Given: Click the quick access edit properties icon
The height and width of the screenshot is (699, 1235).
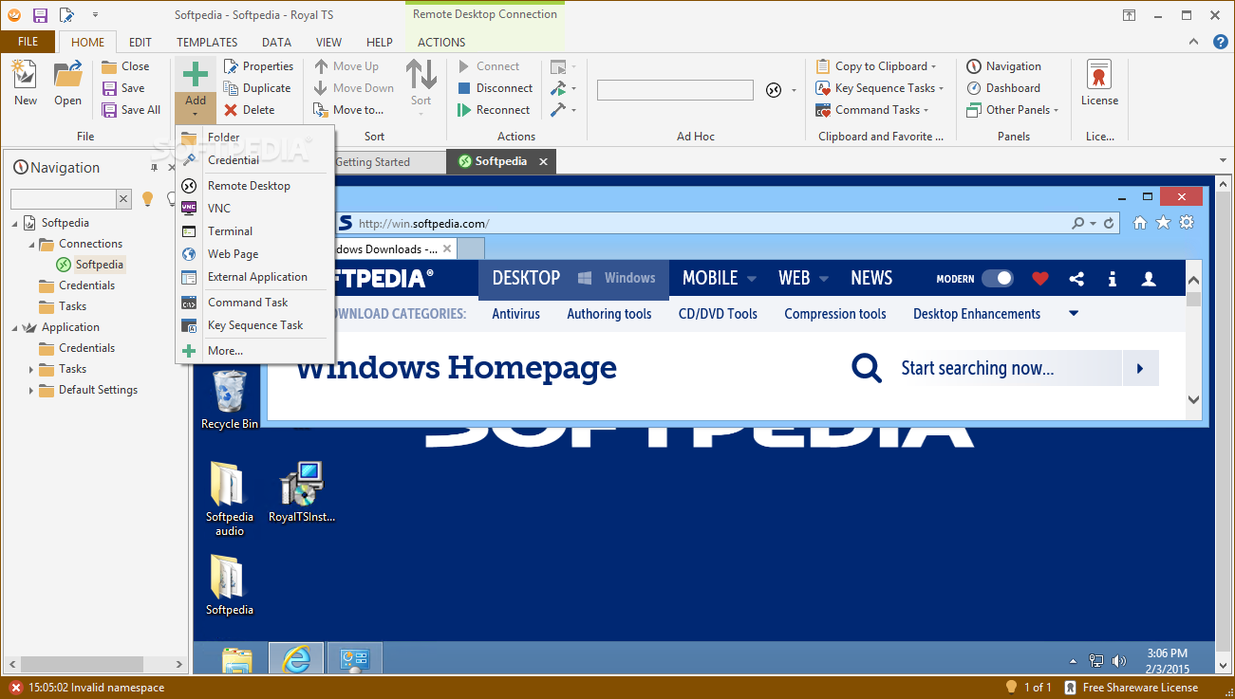Looking at the screenshot, I should tap(66, 15).
